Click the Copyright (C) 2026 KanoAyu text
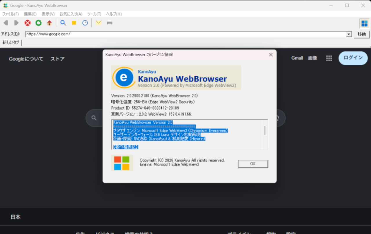Viewport: 371px width, 234px height. pos(182,160)
